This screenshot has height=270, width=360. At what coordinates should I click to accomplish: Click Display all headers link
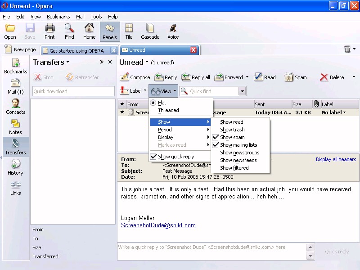tap(336, 159)
